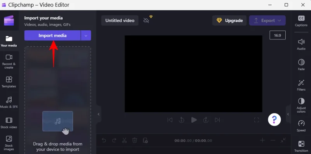311x154 pixels.
Task: Collapse the right properties panel
Action: [288, 114]
